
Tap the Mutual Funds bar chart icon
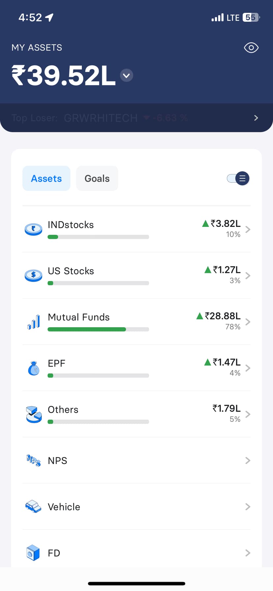[x=33, y=322]
